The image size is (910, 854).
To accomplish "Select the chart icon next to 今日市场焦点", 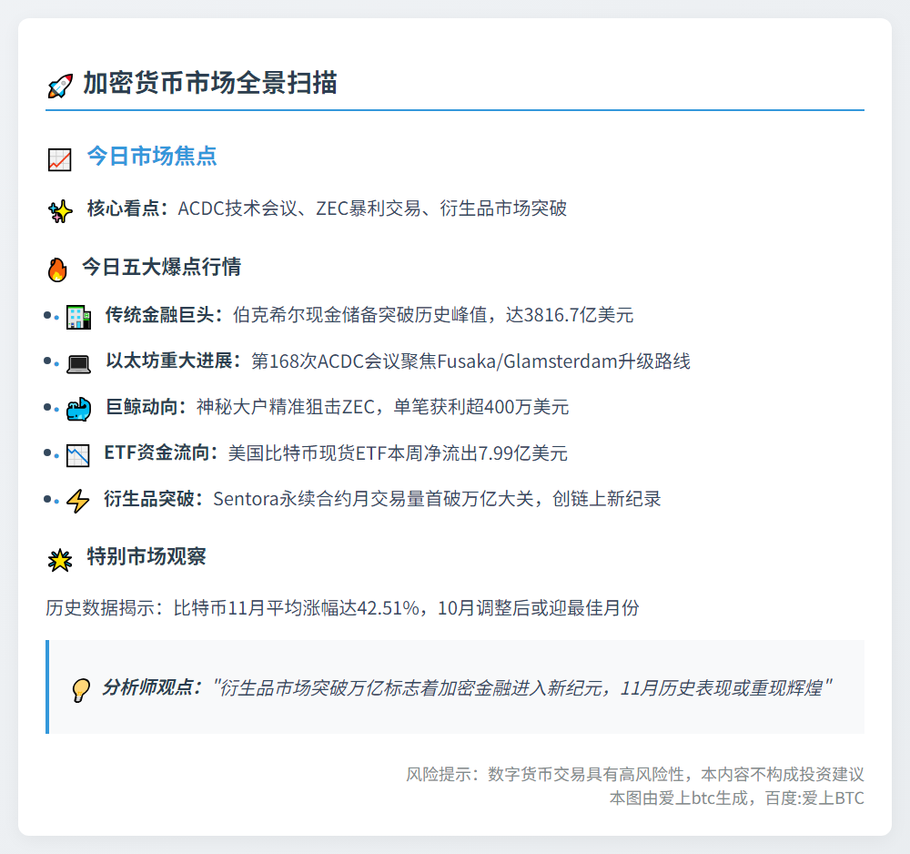I will click(58, 157).
